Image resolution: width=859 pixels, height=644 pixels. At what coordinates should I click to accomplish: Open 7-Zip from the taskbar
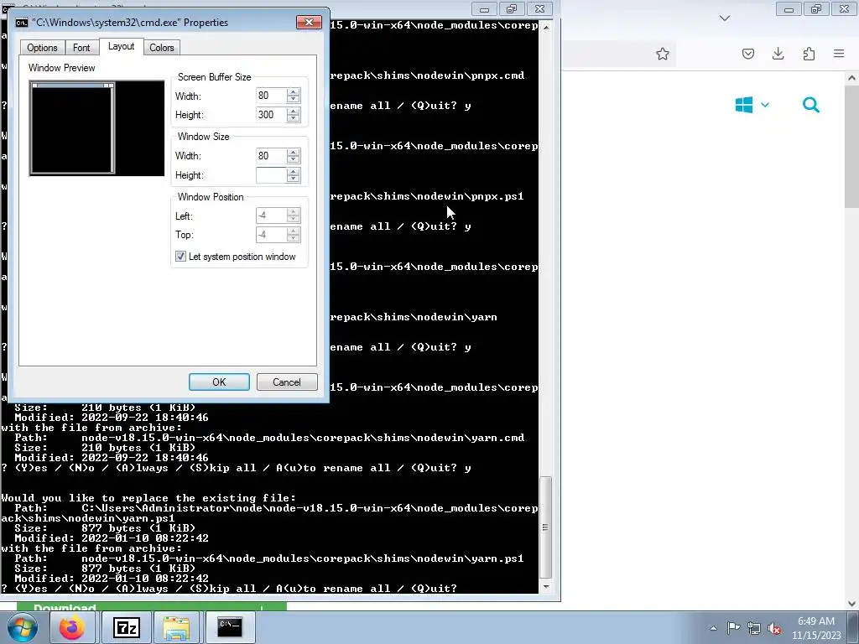click(126, 627)
